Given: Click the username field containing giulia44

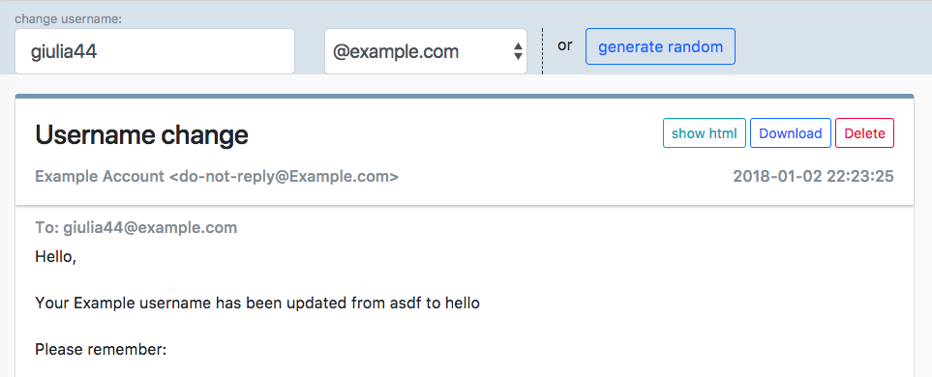Looking at the screenshot, I should point(155,51).
